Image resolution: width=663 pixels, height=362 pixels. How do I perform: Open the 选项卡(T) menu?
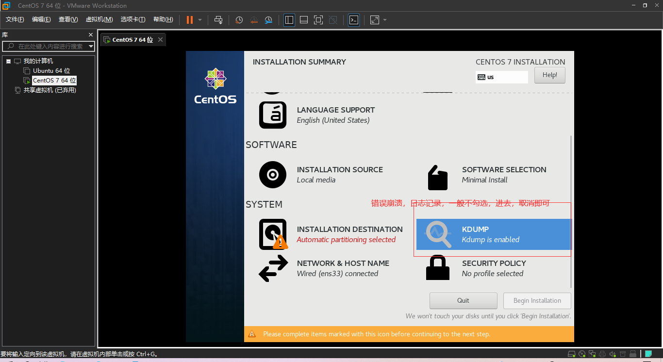coord(133,19)
